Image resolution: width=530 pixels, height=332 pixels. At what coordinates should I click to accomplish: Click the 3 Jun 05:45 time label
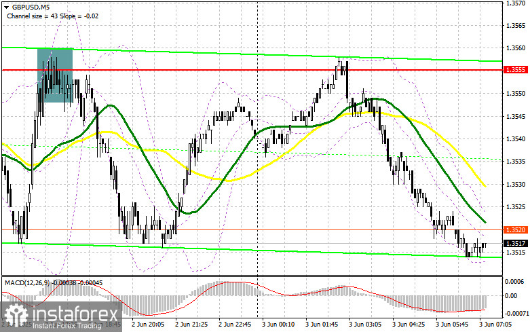point(452,325)
